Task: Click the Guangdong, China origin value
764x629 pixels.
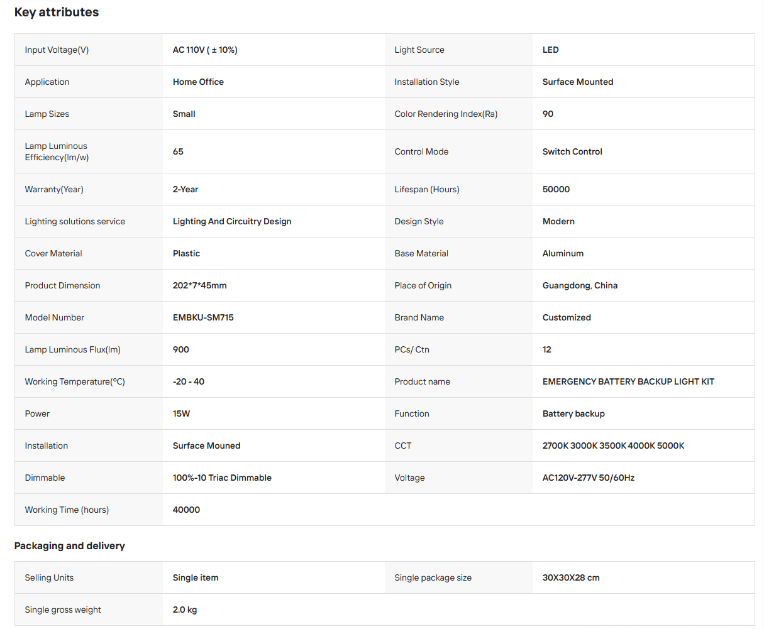Action: 580,285
